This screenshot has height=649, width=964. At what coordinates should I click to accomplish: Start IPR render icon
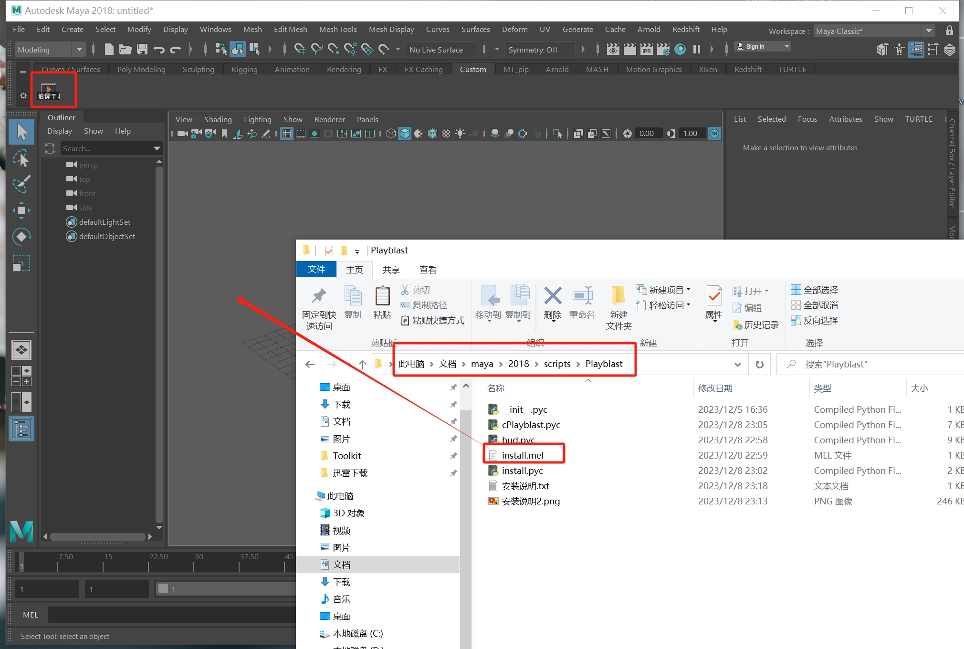(x=647, y=49)
